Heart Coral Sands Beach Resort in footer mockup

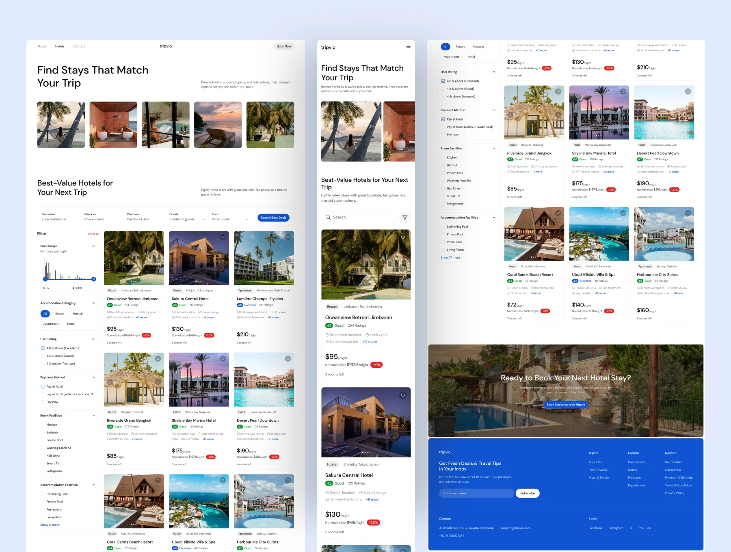point(558,213)
